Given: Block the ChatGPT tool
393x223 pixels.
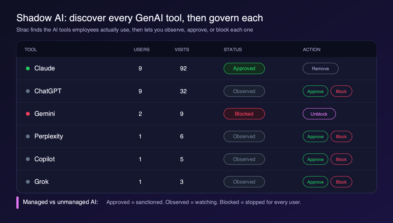Looking at the screenshot, I should (x=341, y=91).
